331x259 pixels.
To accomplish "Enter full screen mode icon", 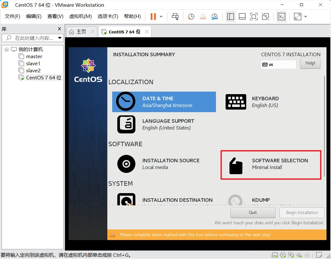I will click(x=254, y=17).
